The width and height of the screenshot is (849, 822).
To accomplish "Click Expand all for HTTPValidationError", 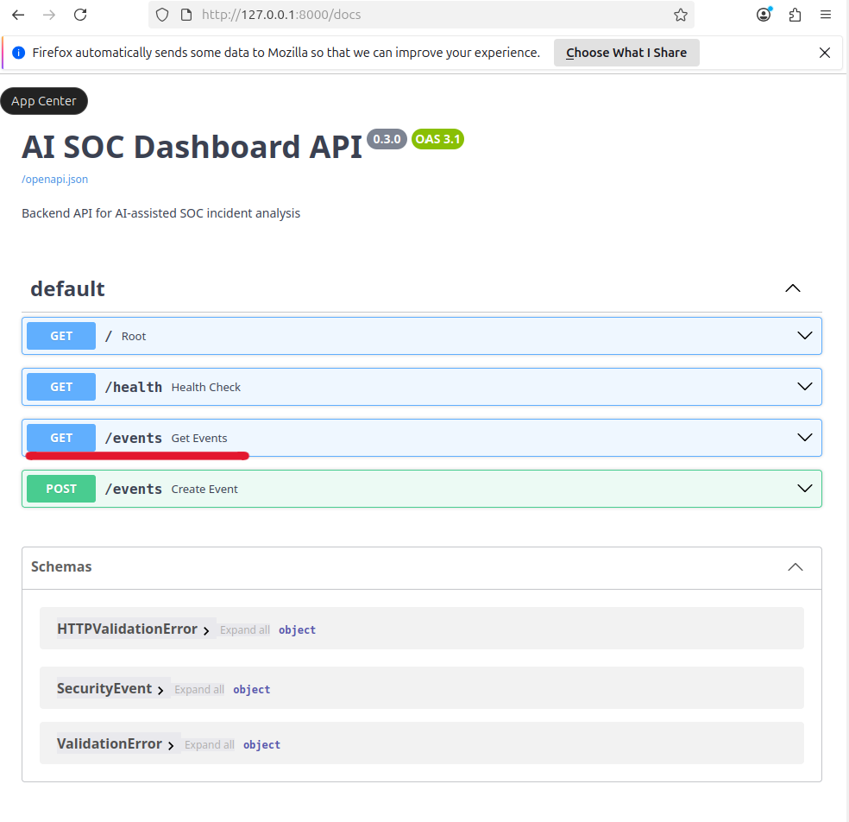I will (245, 629).
